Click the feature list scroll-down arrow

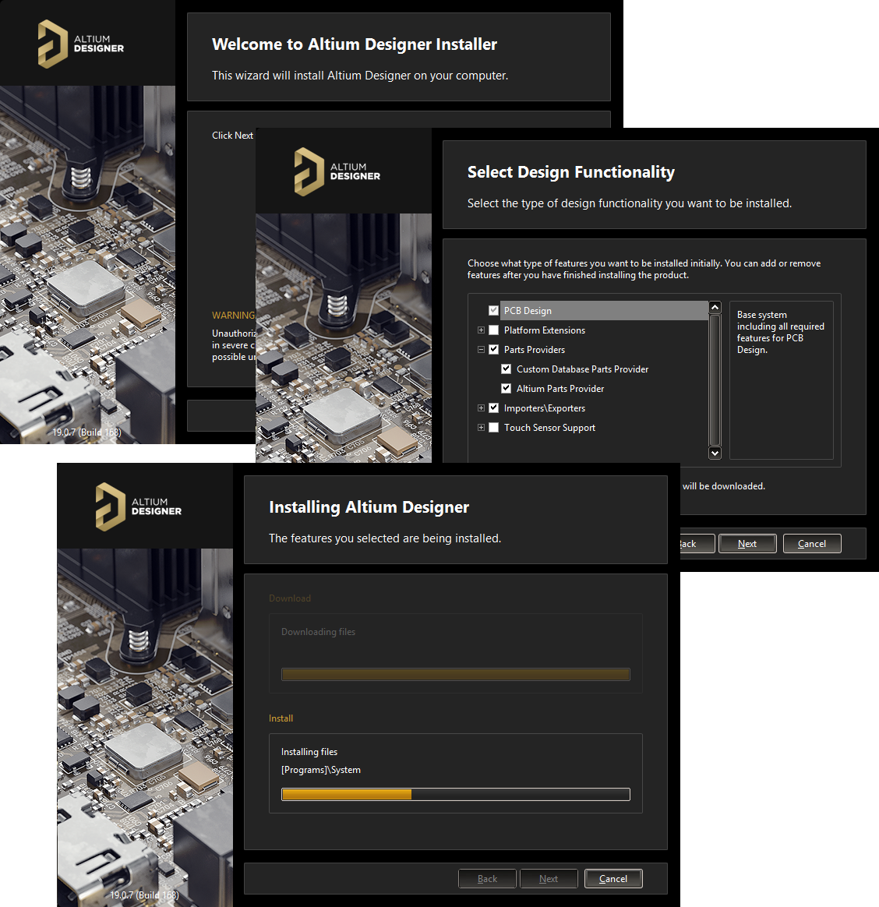[715, 453]
